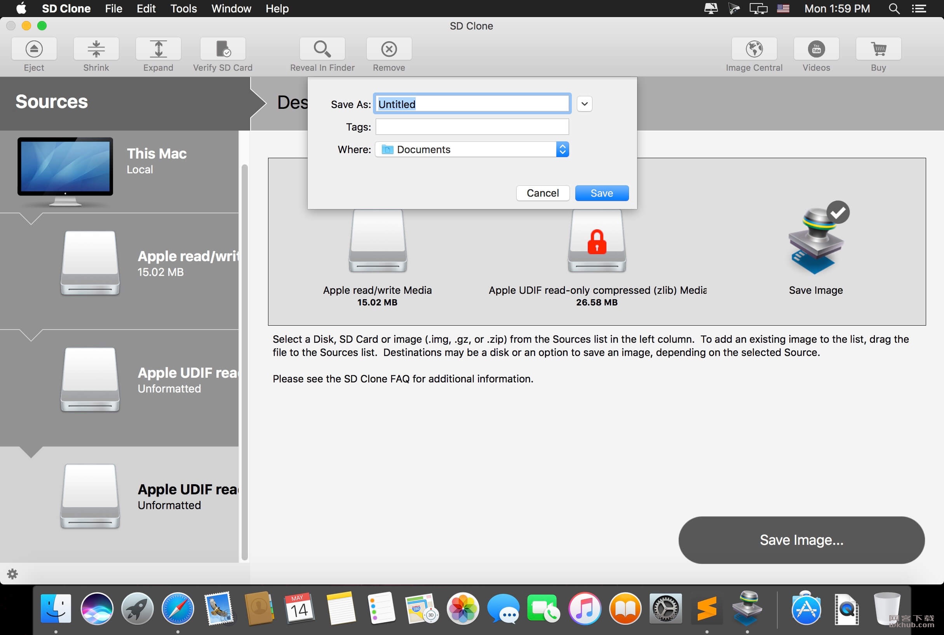Open the File menu

pyautogui.click(x=113, y=9)
